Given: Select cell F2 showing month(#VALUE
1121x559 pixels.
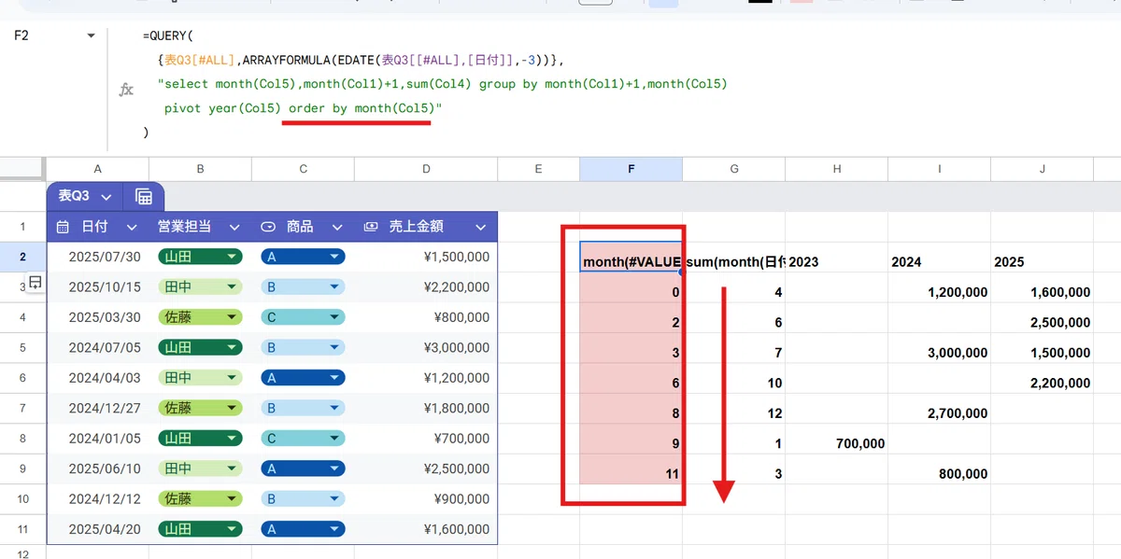Looking at the screenshot, I should (x=631, y=257).
